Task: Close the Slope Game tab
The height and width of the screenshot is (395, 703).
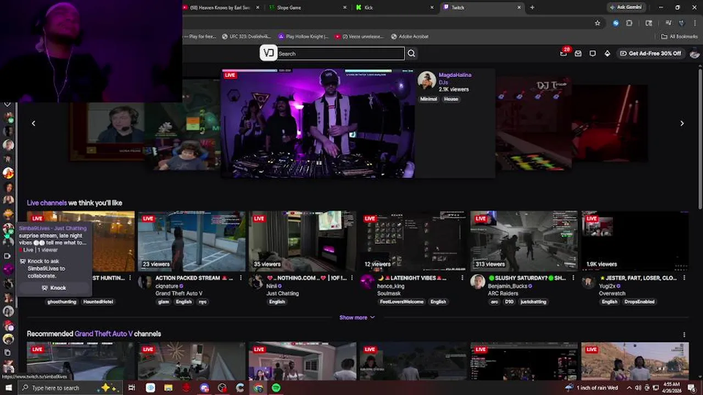Action: tap(345, 8)
